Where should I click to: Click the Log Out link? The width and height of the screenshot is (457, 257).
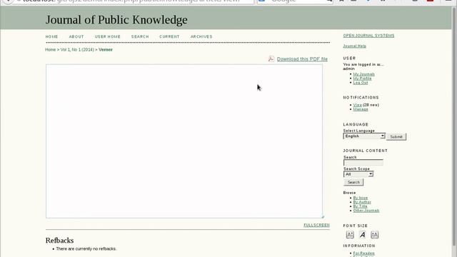coord(361,83)
